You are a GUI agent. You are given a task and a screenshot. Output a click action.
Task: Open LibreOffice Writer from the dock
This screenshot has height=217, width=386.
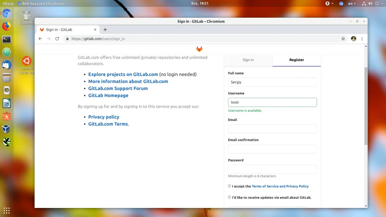pos(7,104)
